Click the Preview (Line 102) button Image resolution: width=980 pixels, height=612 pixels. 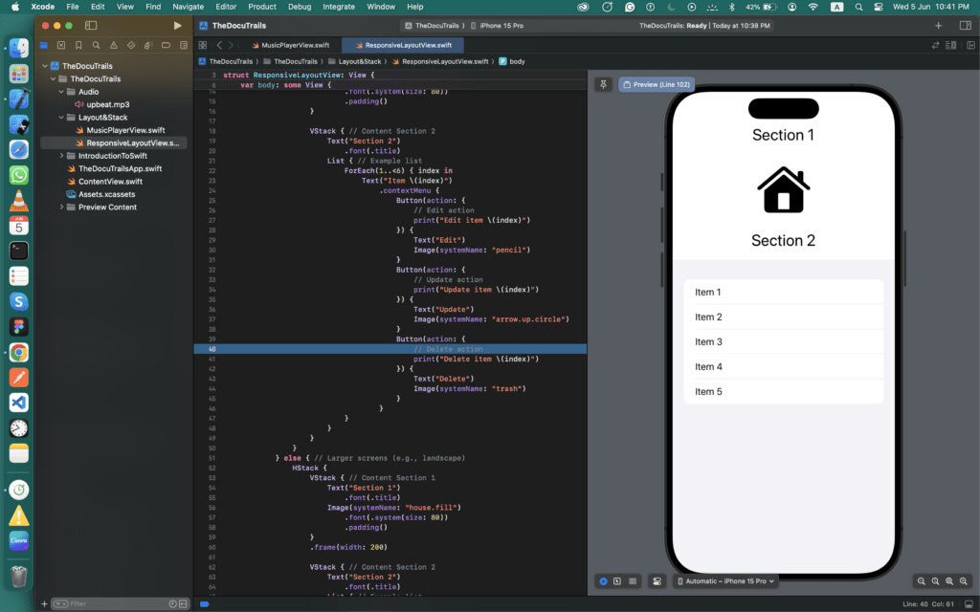click(x=657, y=84)
